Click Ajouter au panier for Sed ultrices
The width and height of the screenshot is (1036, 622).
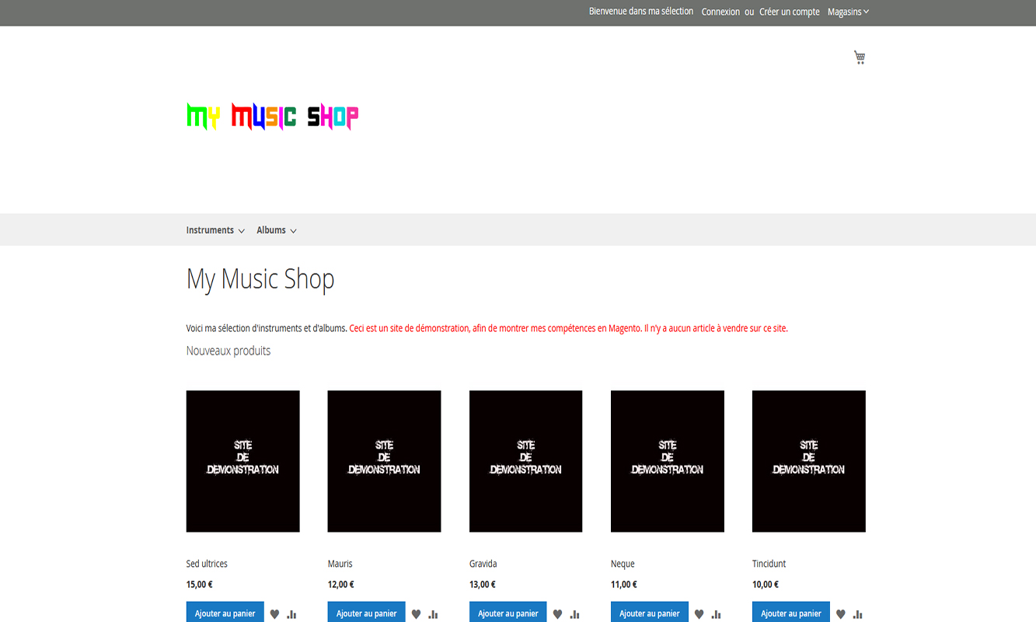click(225, 613)
